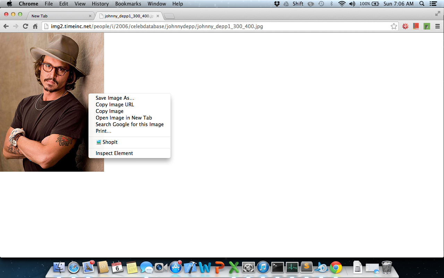
Task: Bookmark this page with the star icon
Action: pyautogui.click(x=394, y=26)
